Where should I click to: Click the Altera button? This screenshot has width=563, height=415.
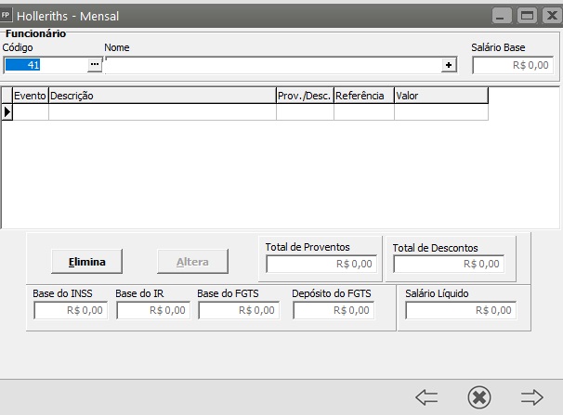(192, 262)
